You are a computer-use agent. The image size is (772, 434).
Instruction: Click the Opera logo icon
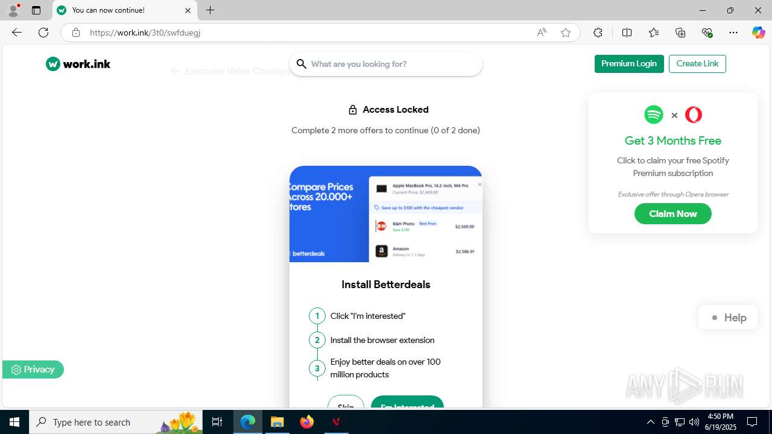[x=694, y=115]
